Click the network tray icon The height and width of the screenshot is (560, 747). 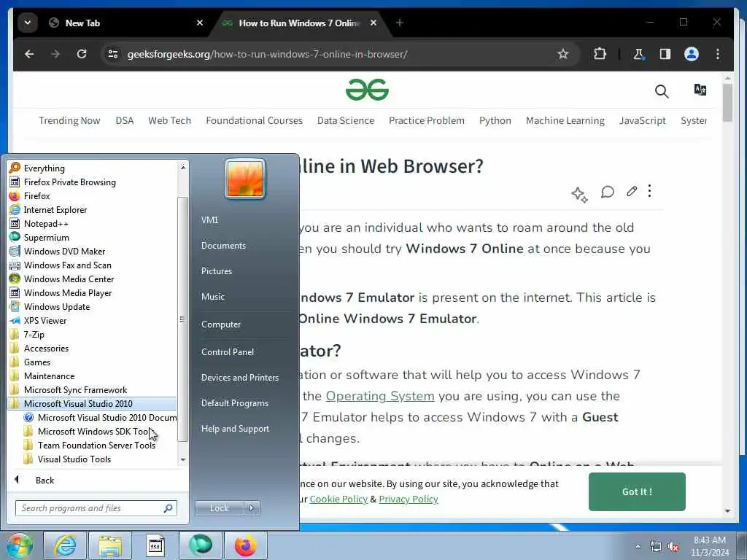(656, 547)
